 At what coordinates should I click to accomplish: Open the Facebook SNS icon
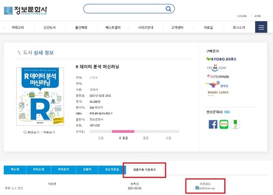pos(213,124)
